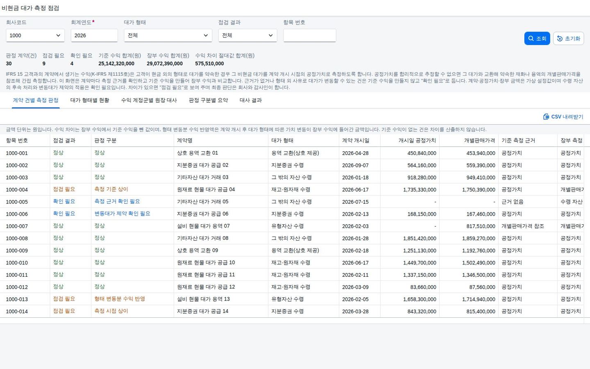Click item number 1000-001
Viewport: 590px width, 369px height.
[x=17, y=153]
